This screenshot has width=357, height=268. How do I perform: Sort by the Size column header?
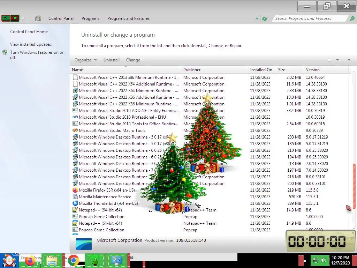point(290,70)
